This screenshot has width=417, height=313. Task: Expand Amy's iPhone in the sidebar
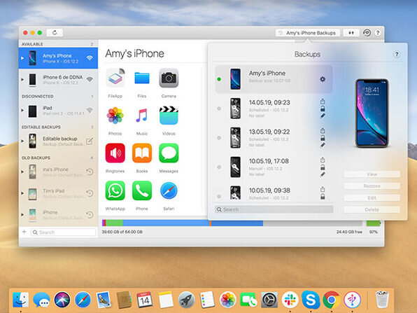(22, 58)
